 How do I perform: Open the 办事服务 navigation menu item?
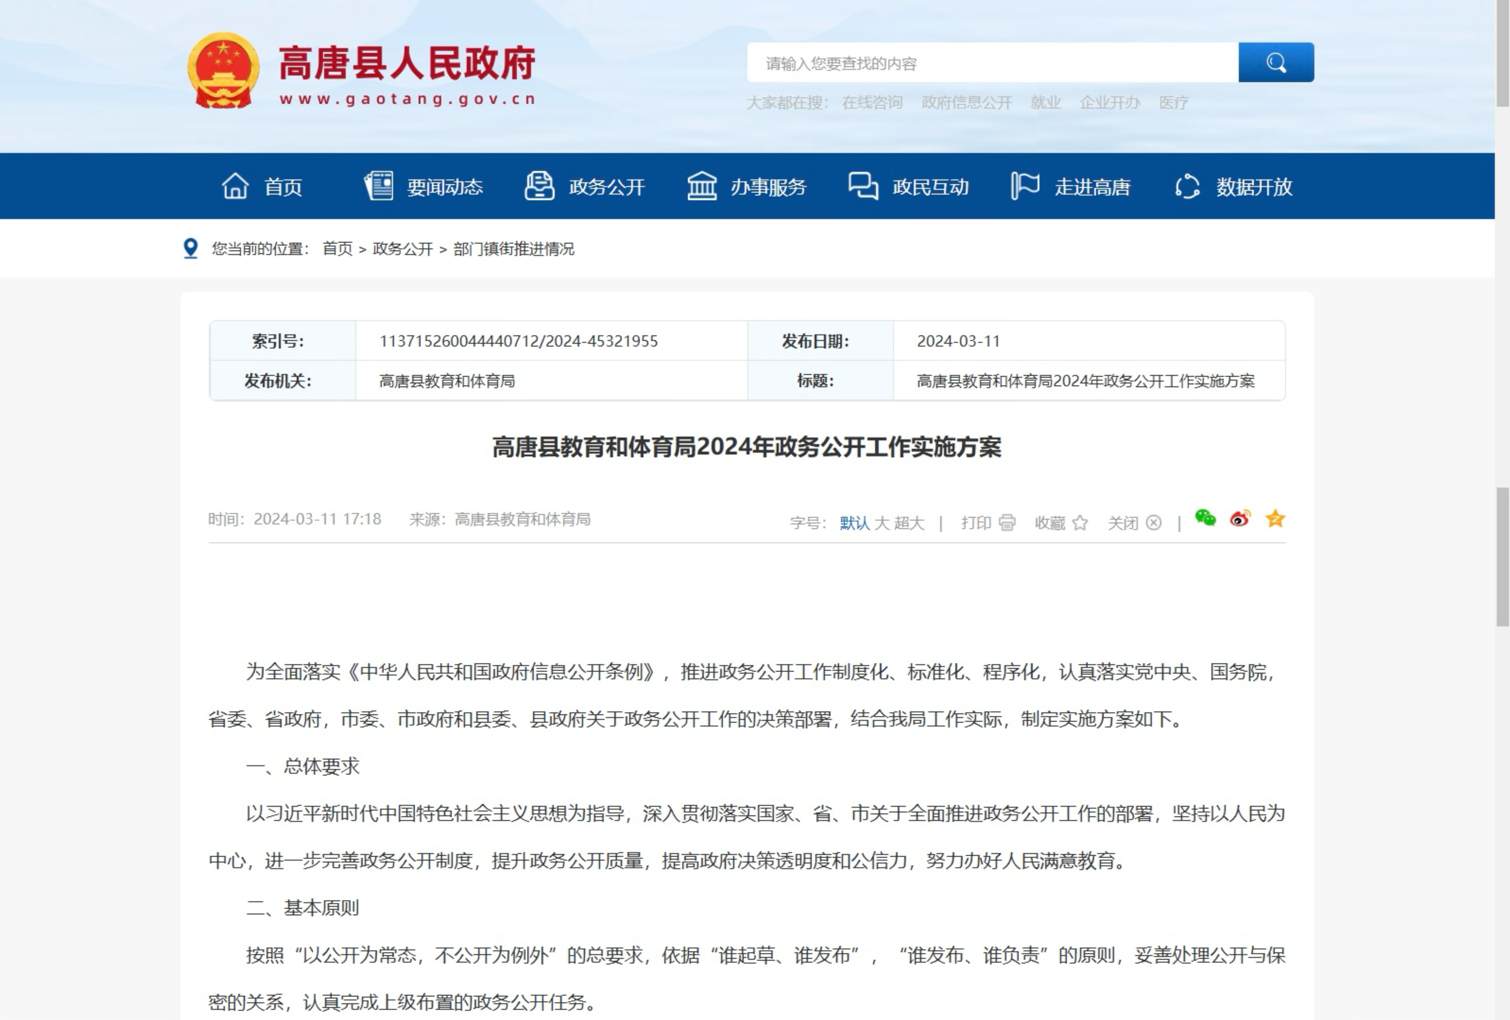[768, 187]
